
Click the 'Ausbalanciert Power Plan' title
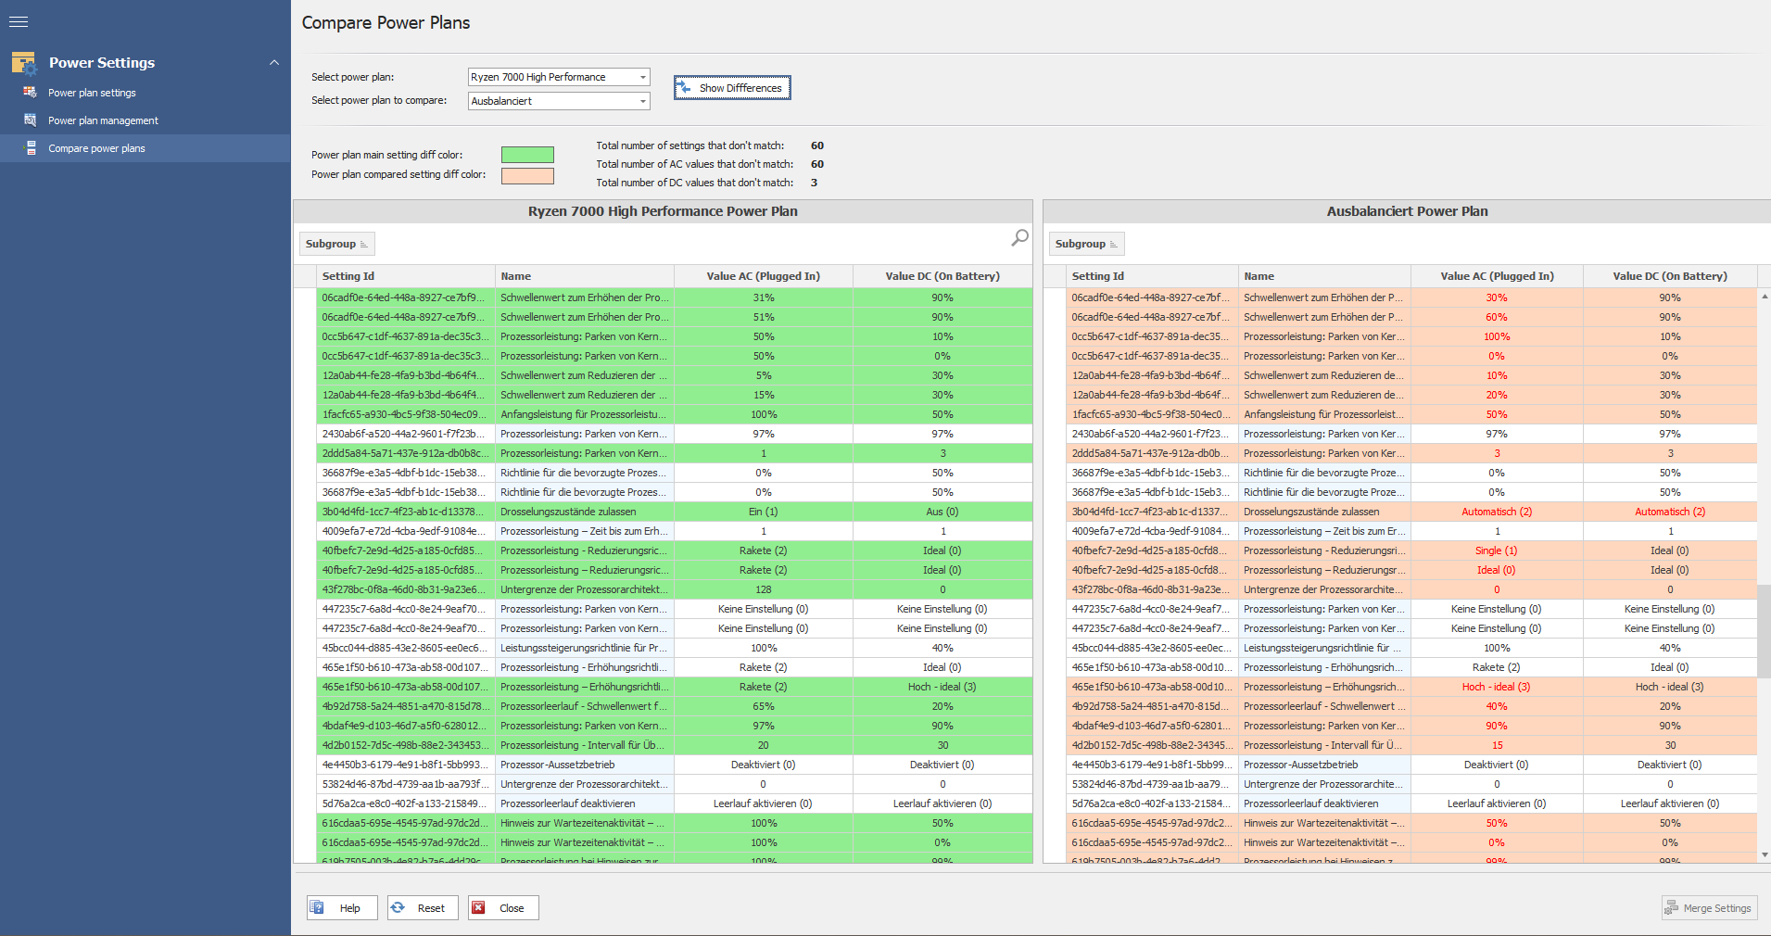pyautogui.click(x=1407, y=211)
